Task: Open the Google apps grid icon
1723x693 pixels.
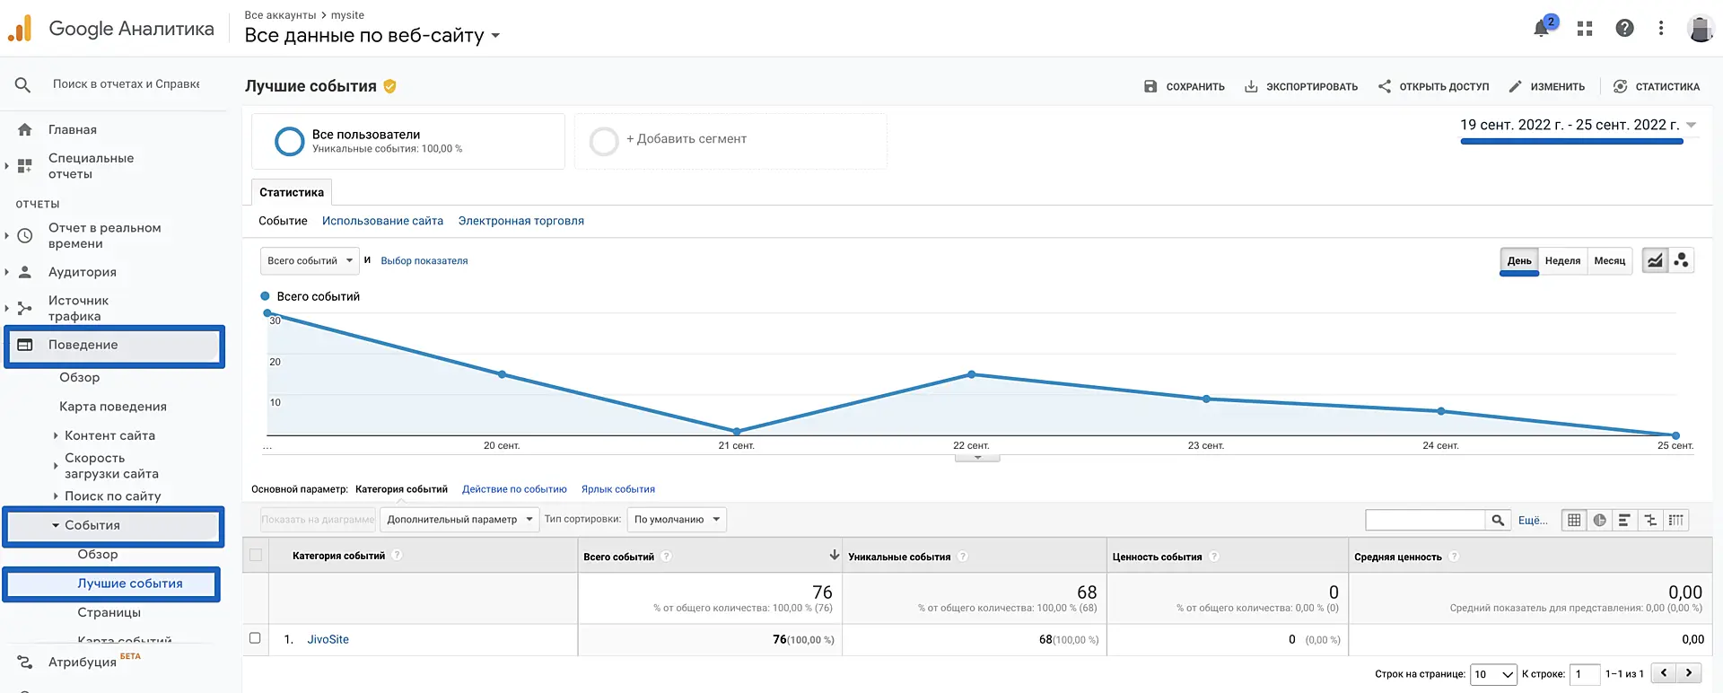Action: coord(1585,29)
